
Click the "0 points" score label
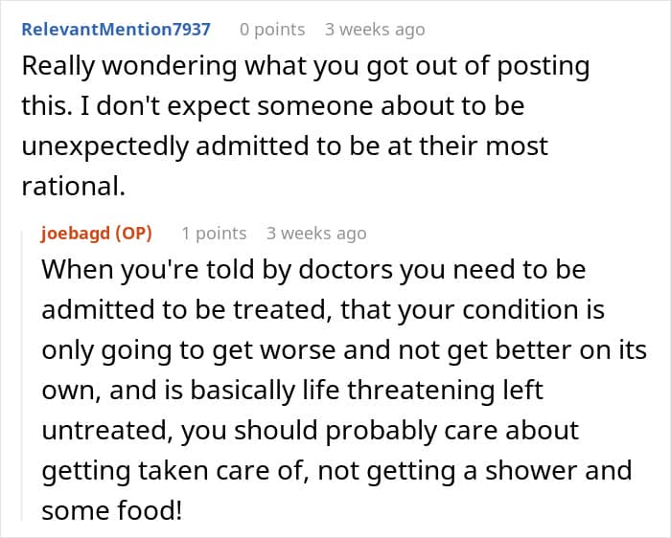[x=272, y=29]
